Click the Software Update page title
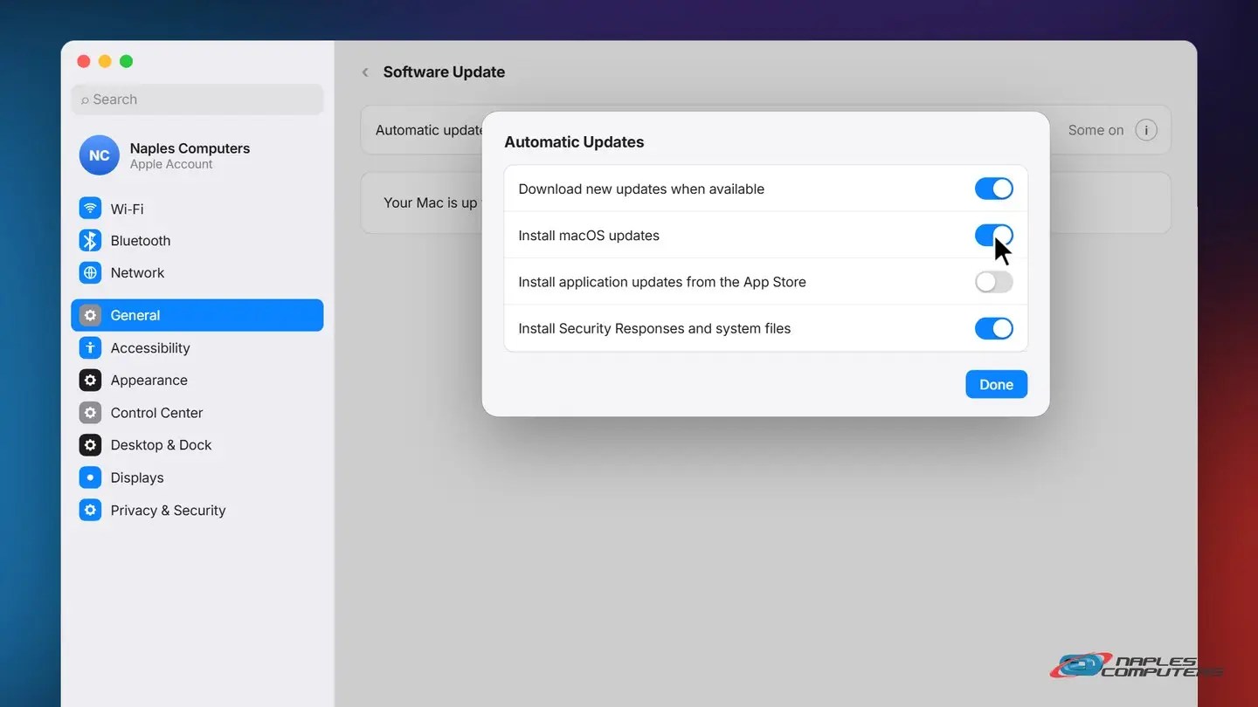 click(x=444, y=72)
